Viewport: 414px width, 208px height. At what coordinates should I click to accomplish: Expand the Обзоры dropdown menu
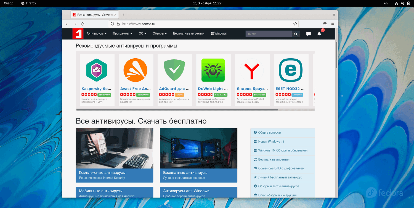pos(160,34)
